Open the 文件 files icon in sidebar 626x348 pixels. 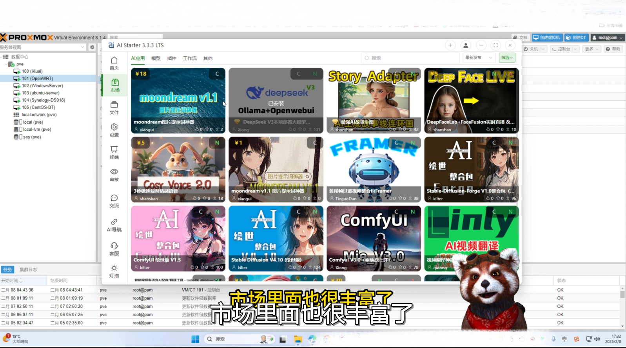(114, 107)
